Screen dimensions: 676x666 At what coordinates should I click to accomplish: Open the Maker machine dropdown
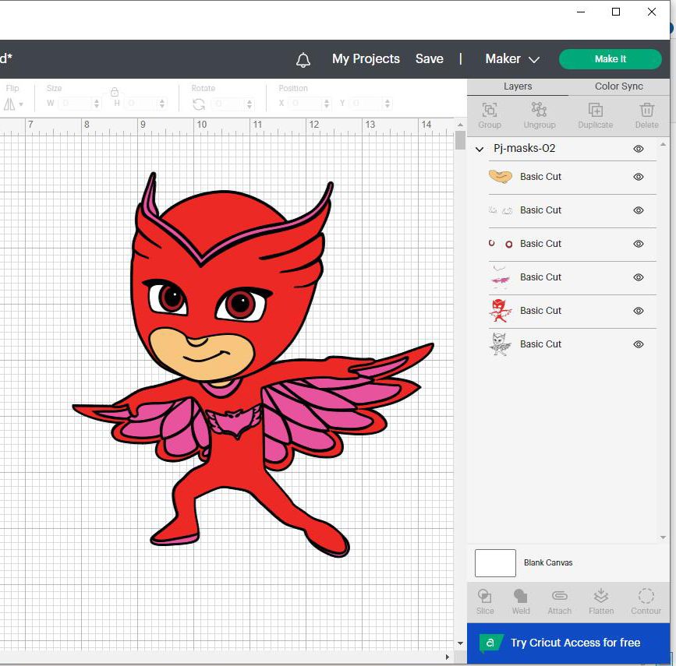tap(512, 59)
